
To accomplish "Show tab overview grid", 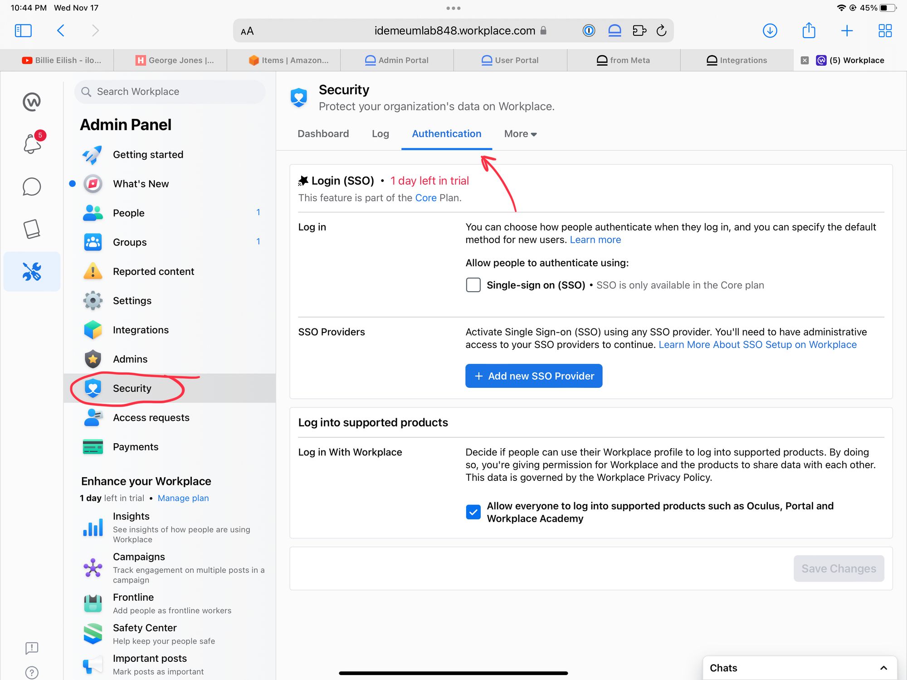I will click(x=885, y=30).
